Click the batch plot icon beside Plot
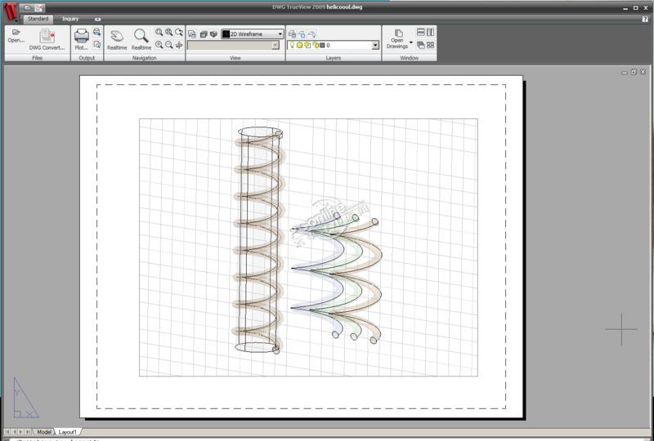 (x=96, y=32)
